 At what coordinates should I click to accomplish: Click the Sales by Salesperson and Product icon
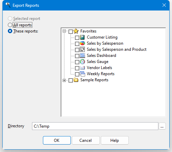point(82,49)
